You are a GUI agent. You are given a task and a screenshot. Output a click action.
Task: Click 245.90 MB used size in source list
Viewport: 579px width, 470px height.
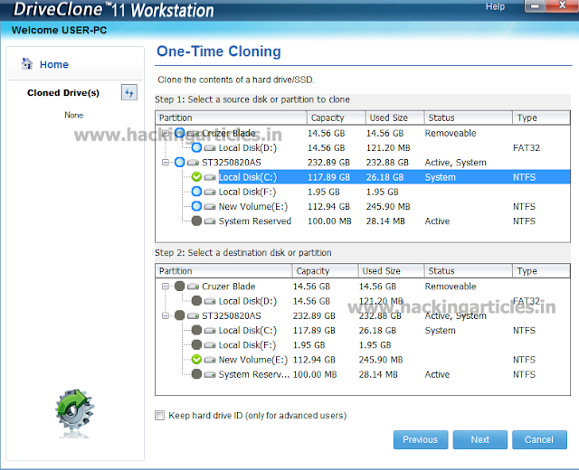pos(388,207)
